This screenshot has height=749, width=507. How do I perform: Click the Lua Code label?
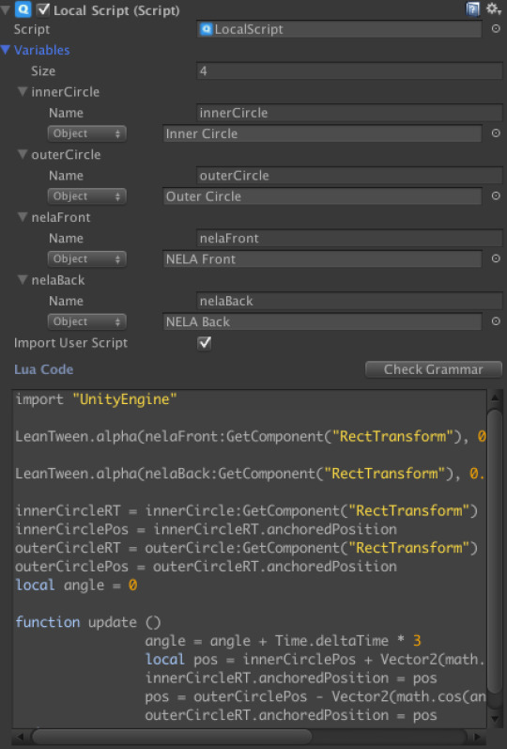tap(43, 369)
